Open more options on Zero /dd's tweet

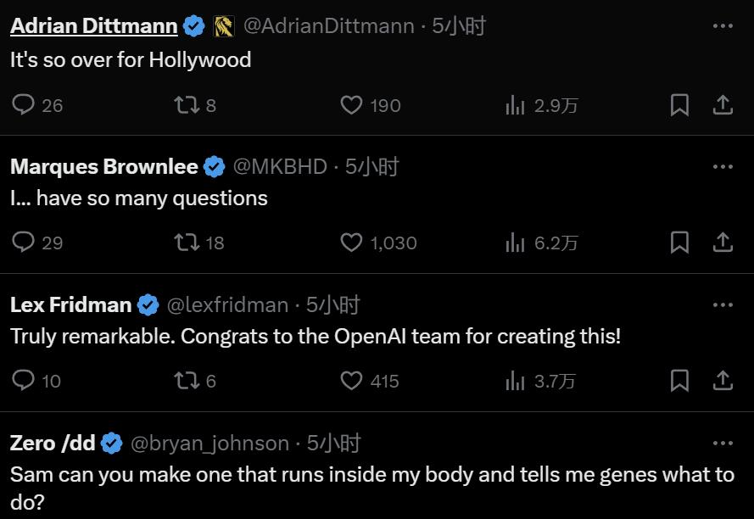tap(723, 443)
